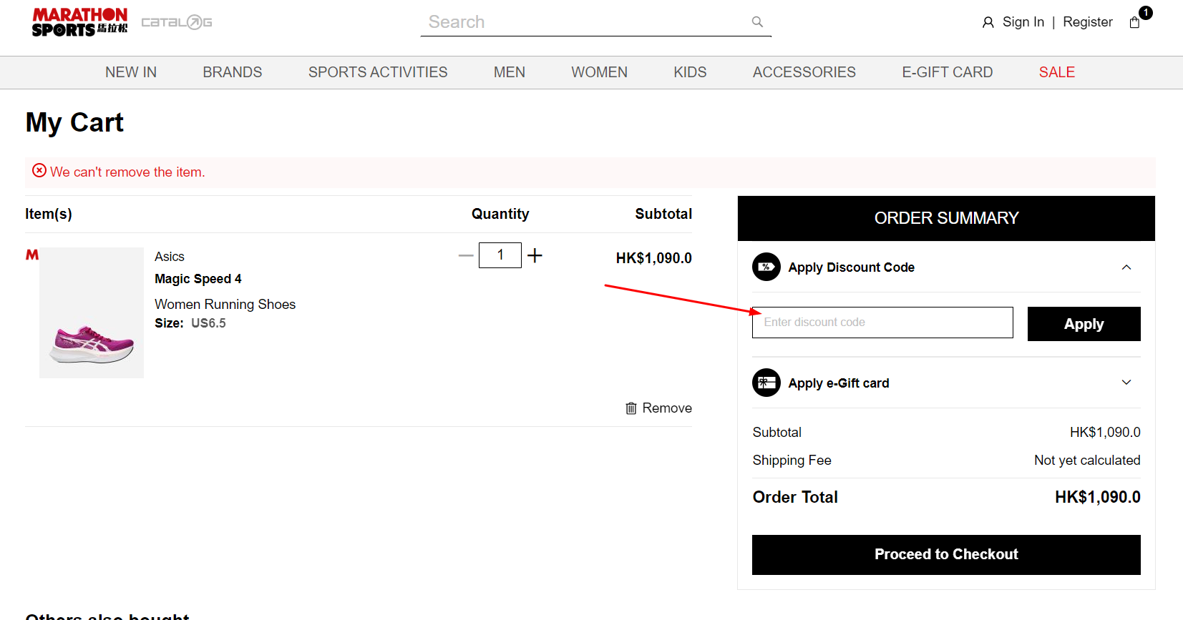Open the SALE menu
The height and width of the screenshot is (620, 1183).
[x=1057, y=72]
